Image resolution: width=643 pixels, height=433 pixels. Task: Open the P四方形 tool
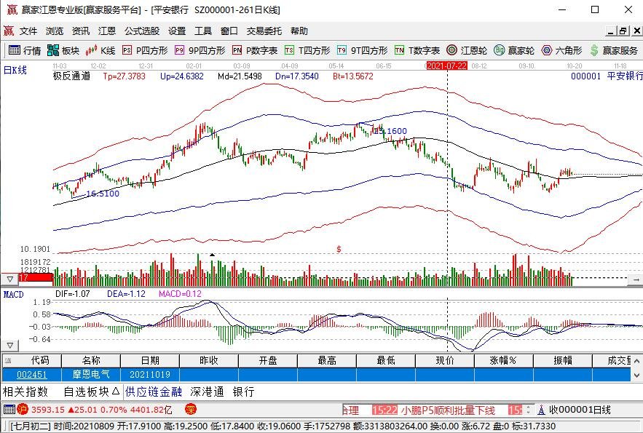click(x=145, y=50)
